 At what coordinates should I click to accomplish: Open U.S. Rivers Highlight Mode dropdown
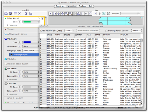click(31, 50)
